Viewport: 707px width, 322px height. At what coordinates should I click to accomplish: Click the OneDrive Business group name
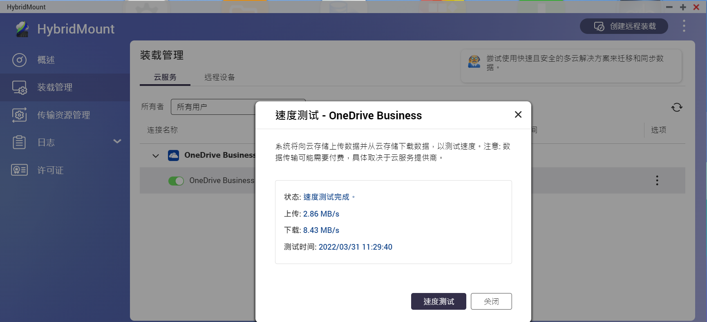[220, 155]
